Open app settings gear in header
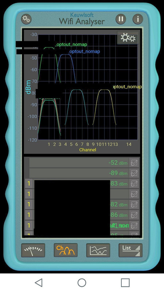The width and height of the screenshot is (164, 292). tap(26, 19)
